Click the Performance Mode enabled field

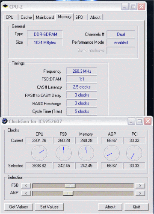pos(121,42)
